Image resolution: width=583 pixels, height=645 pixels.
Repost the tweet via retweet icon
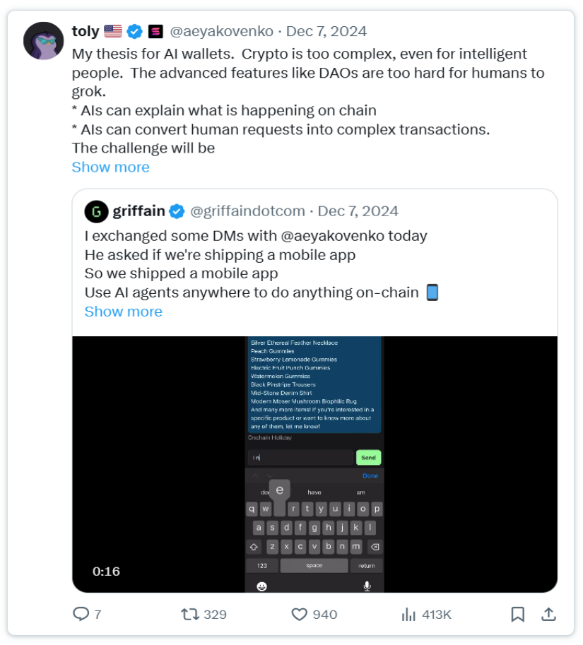point(190,614)
